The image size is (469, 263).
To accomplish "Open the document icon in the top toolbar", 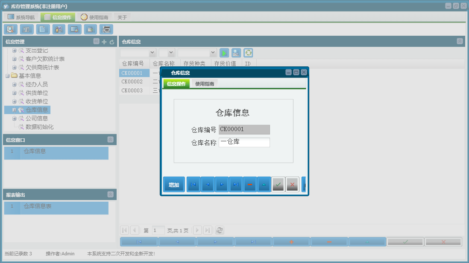I will click(x=42, y=29).
